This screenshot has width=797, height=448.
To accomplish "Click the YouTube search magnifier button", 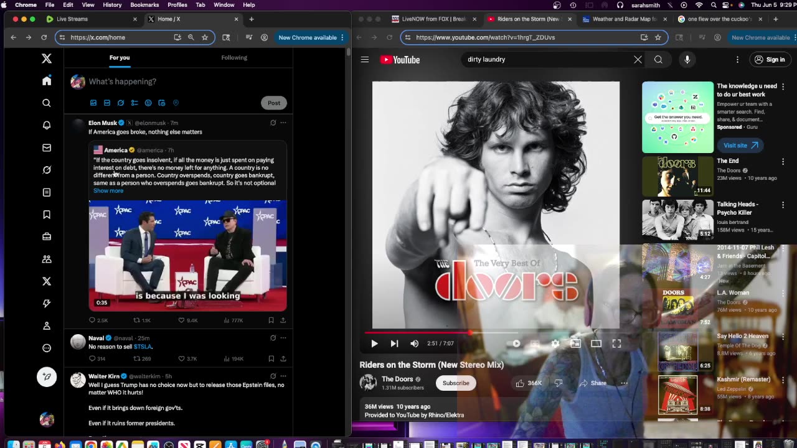I will point(658,60).
